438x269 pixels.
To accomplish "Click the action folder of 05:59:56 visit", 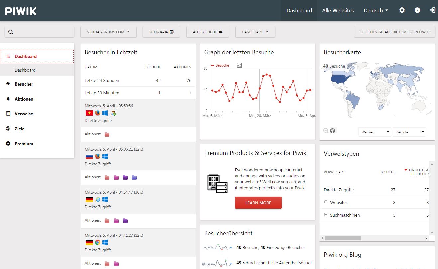I will tap(107, 134).
